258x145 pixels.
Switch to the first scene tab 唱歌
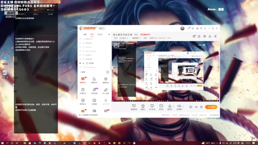click(x=85, y=34)
